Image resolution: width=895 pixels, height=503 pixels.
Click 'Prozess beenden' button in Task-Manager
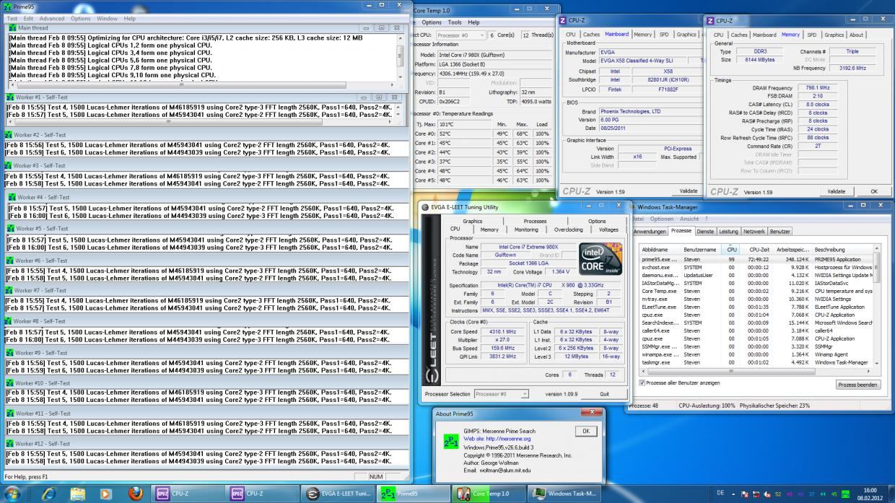click(x=857, y=385)
